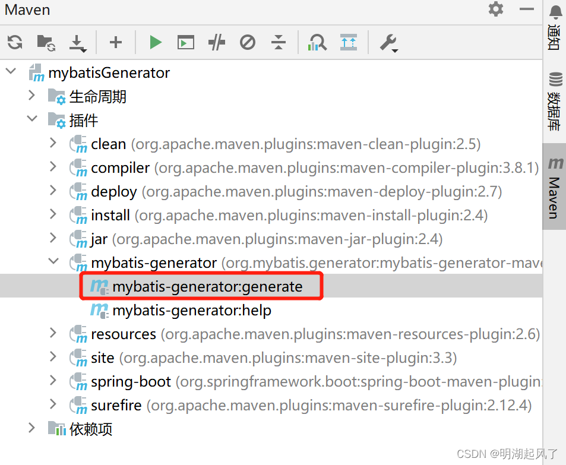Open Execute Maven Goal dialog
Image resolution: width=566 pixels, height=465 pixels.
click(x=185, y=42)
